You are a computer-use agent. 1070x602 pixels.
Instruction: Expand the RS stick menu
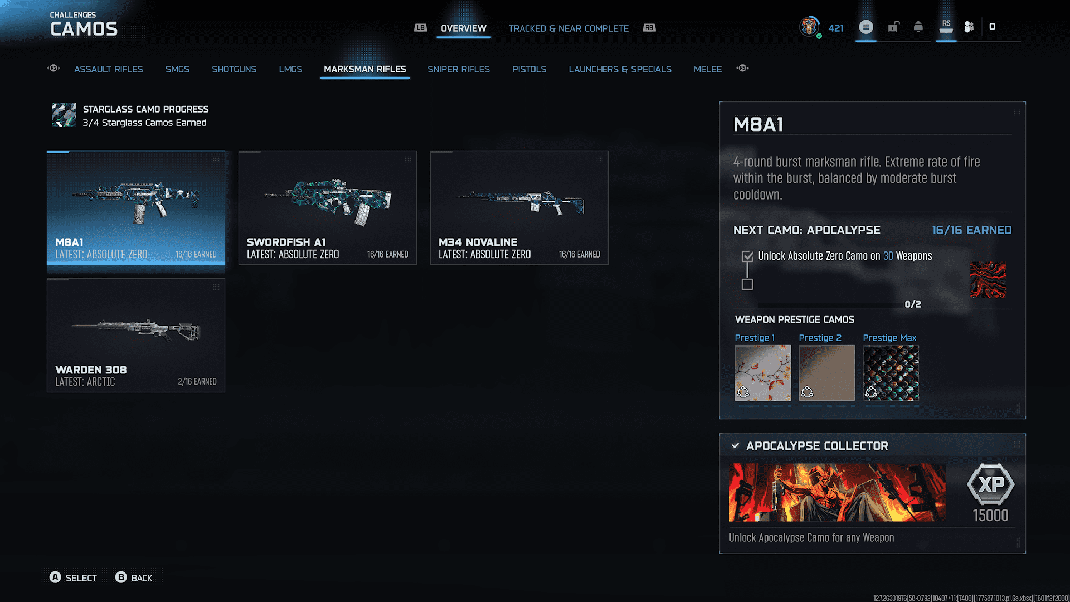click(x=946, y=27)
